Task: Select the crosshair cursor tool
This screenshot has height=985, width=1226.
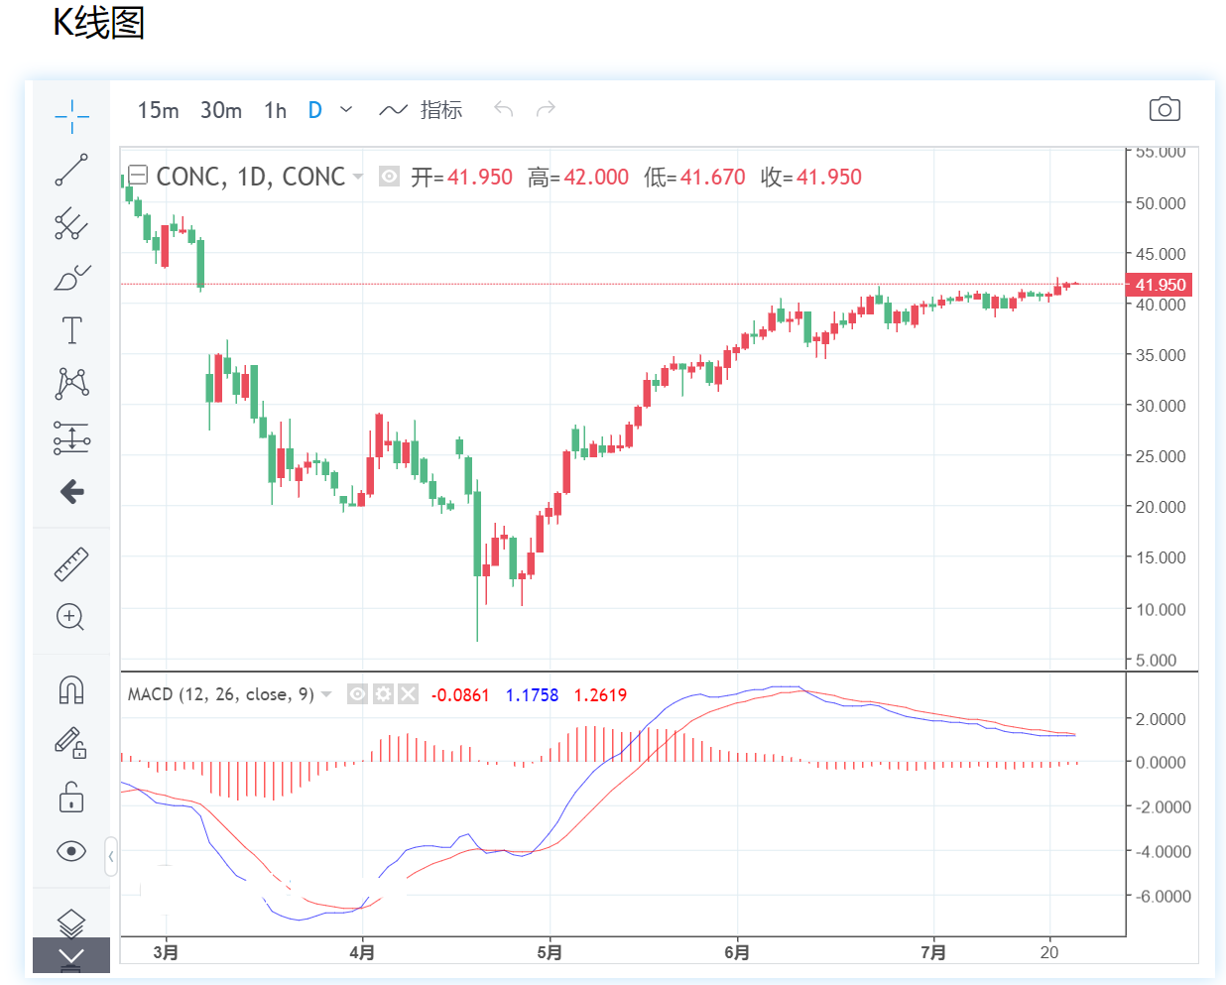Action: coord(71,117)
